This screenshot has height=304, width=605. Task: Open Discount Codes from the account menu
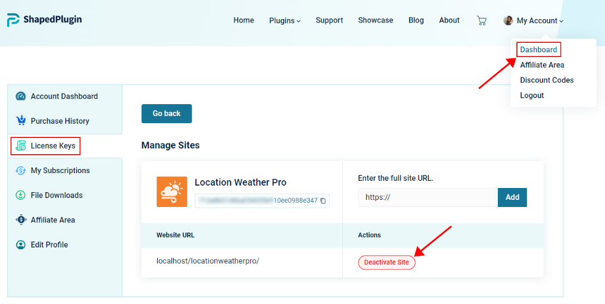(547, 80)
